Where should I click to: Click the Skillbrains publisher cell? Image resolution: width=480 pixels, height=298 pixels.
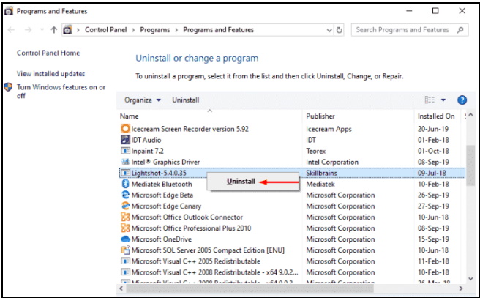[321, 173]
